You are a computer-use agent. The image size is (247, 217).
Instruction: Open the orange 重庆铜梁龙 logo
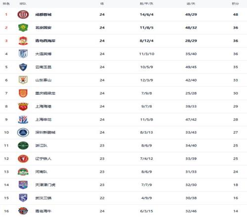pyautogui.click(x=23, y=93)
